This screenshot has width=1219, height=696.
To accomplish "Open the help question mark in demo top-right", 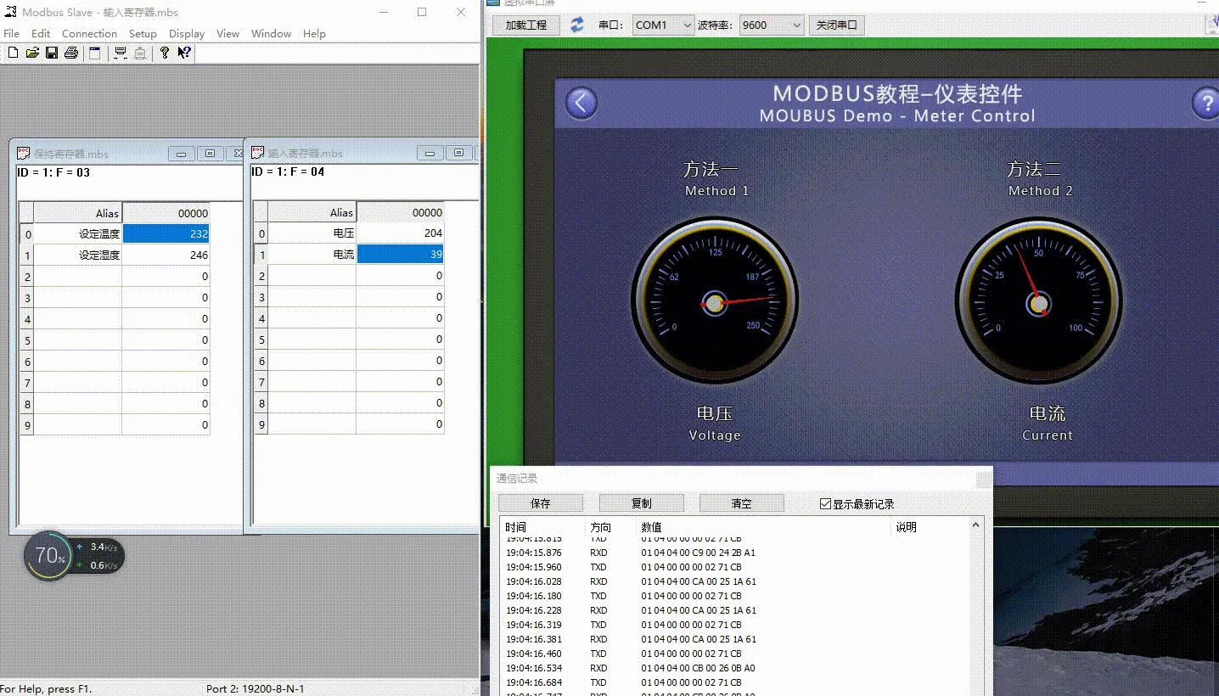I will [1206, 103].
